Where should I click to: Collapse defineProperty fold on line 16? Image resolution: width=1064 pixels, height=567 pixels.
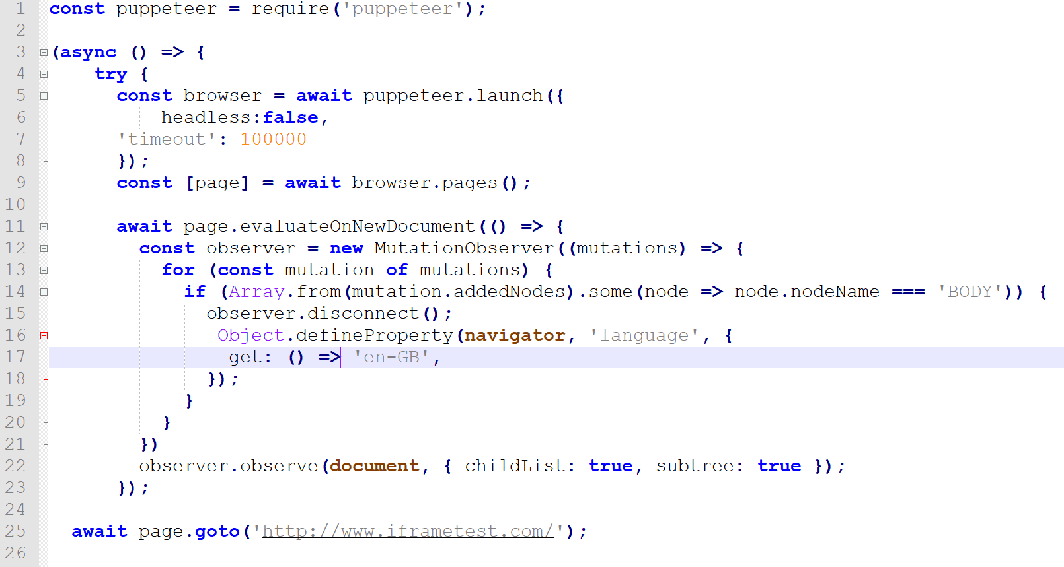[x=44, y=335]
